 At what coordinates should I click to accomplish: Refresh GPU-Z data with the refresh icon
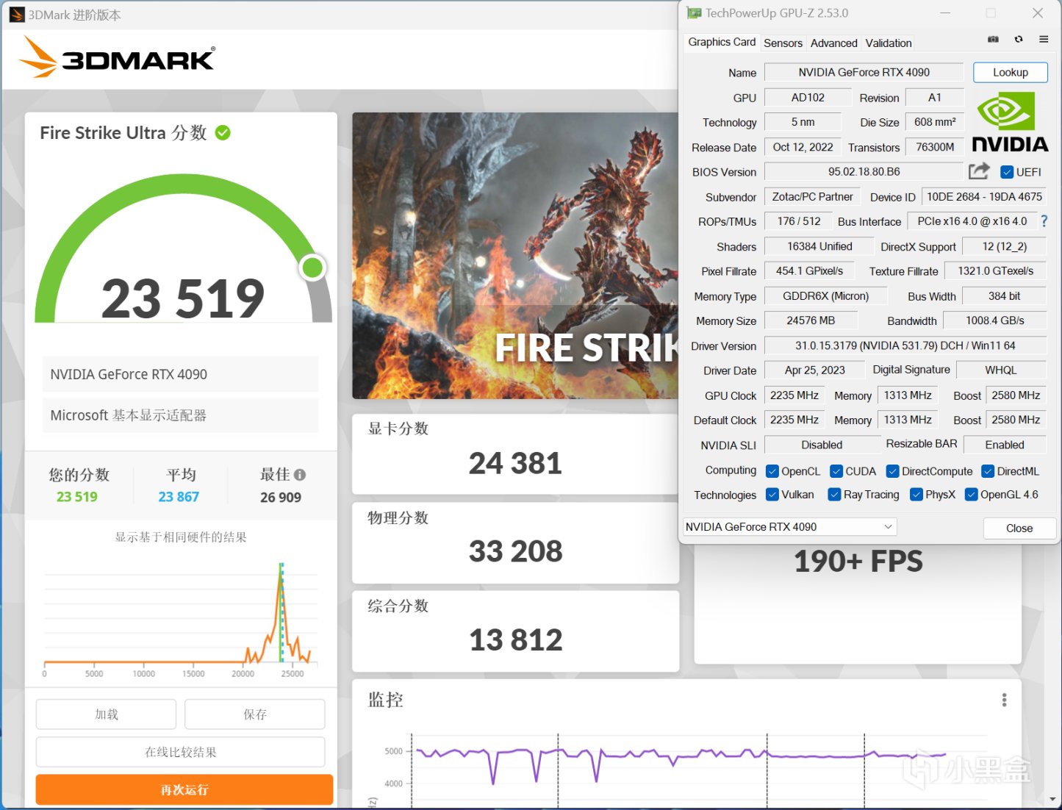click(x=1019, y=40)
